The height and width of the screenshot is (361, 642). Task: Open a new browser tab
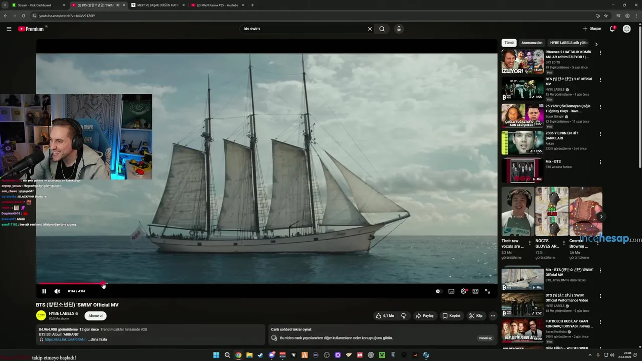coord(252,5)
